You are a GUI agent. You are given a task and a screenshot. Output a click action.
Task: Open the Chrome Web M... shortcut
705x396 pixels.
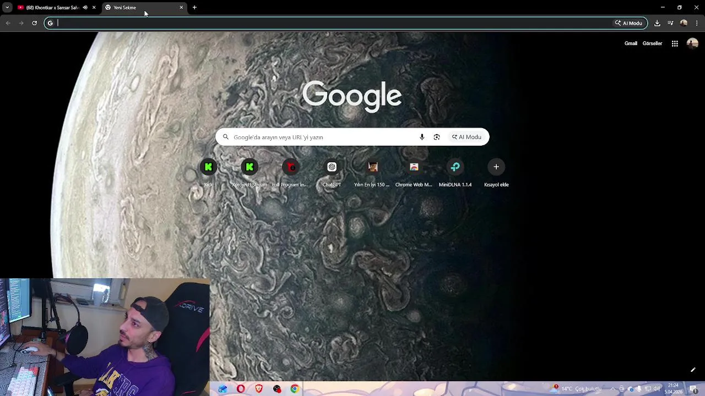coord(414,172)
